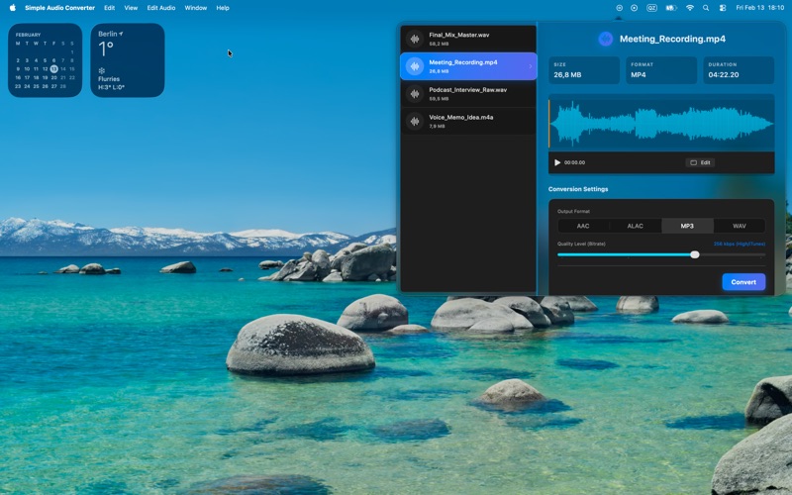
Task: Click the Size 26,8 MB info card
Action: pyautogui.click(x=584, y=69)
